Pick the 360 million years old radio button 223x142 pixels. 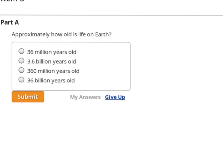(21, 70)
